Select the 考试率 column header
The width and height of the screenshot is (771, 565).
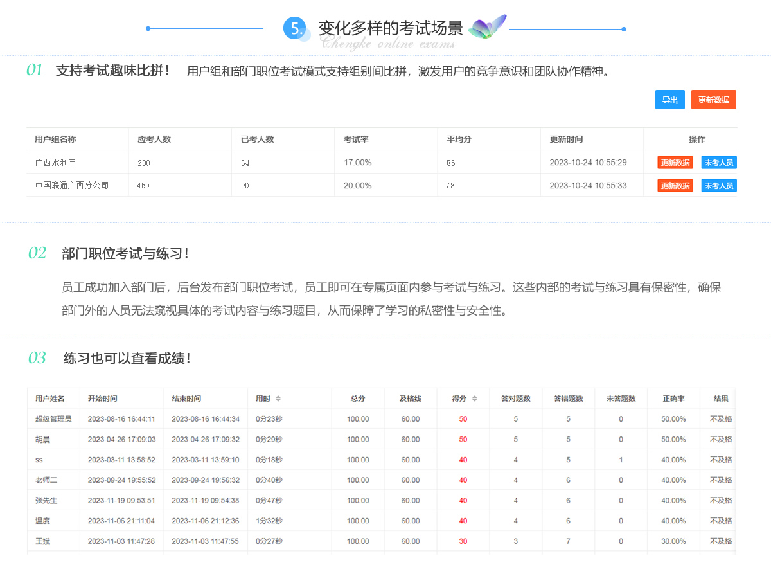(356, 139)
